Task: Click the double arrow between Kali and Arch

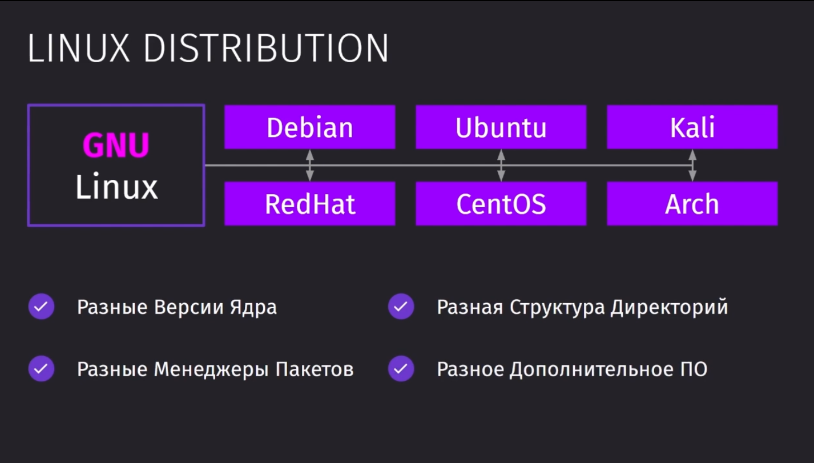Action: point(692,166)
